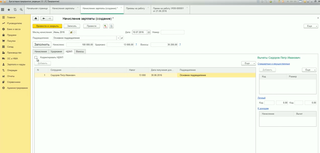Click Провести и закрыть button
Image resolution: width=320 pixels, height=153 pixels.
[x=47, y=26]
